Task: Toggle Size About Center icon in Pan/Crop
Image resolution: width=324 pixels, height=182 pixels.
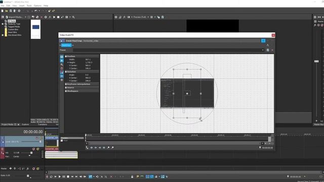Action: coord(62,76)
